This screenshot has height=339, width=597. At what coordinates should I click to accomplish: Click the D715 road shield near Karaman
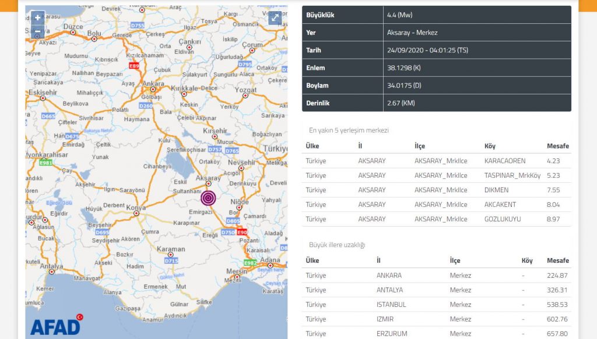tap(171, 260)
